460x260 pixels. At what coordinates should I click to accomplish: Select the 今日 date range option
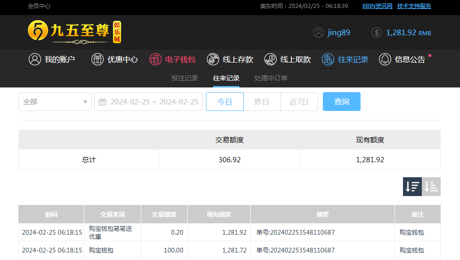coord(225,102)
